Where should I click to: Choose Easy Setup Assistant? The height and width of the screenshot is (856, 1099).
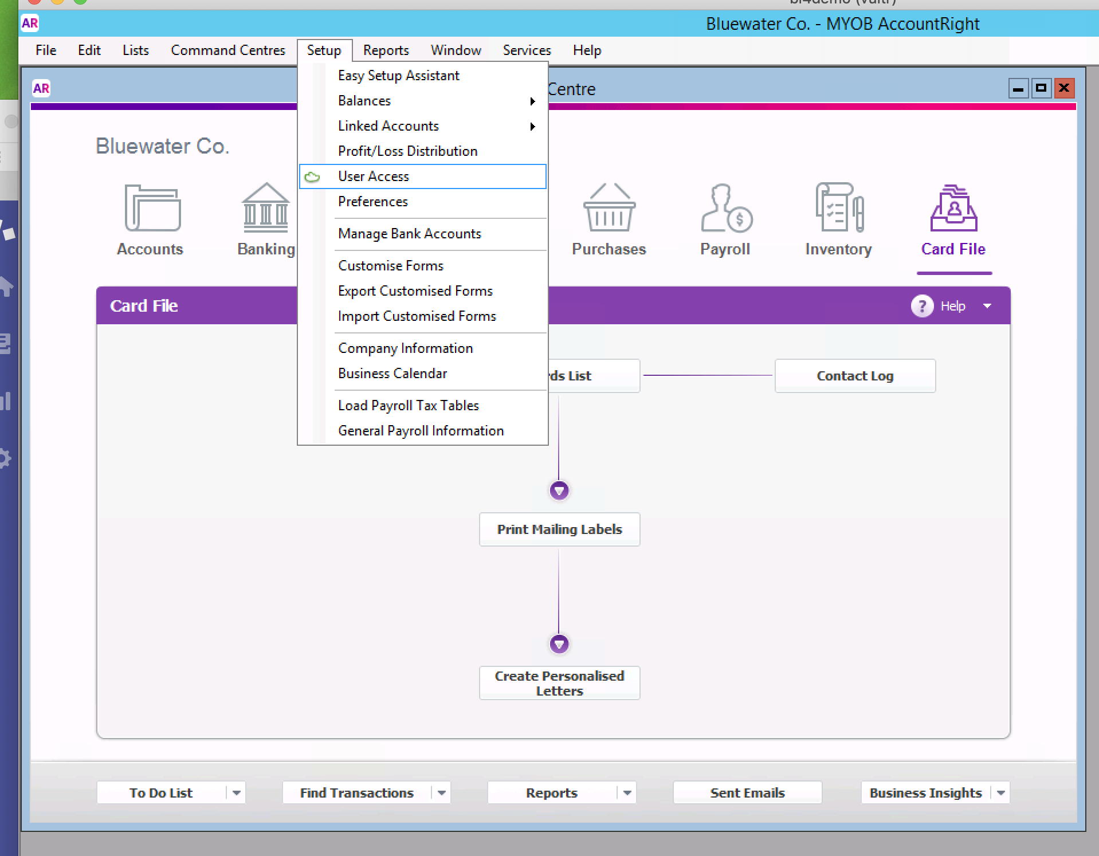click(423, 76)
